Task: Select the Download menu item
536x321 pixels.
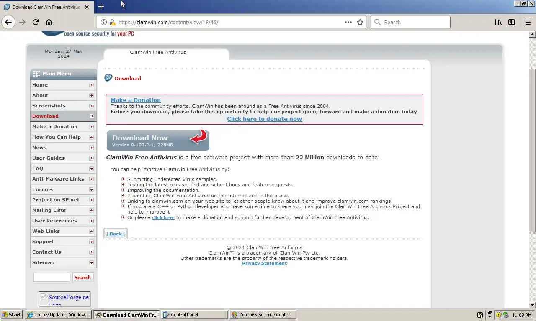Action: (63, 116)
